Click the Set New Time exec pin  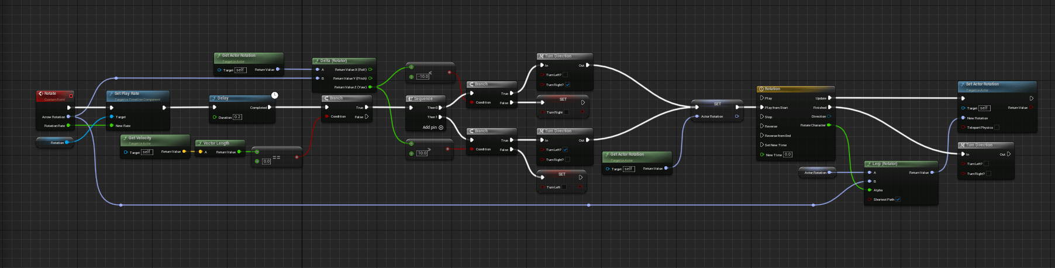click(762, 145)
